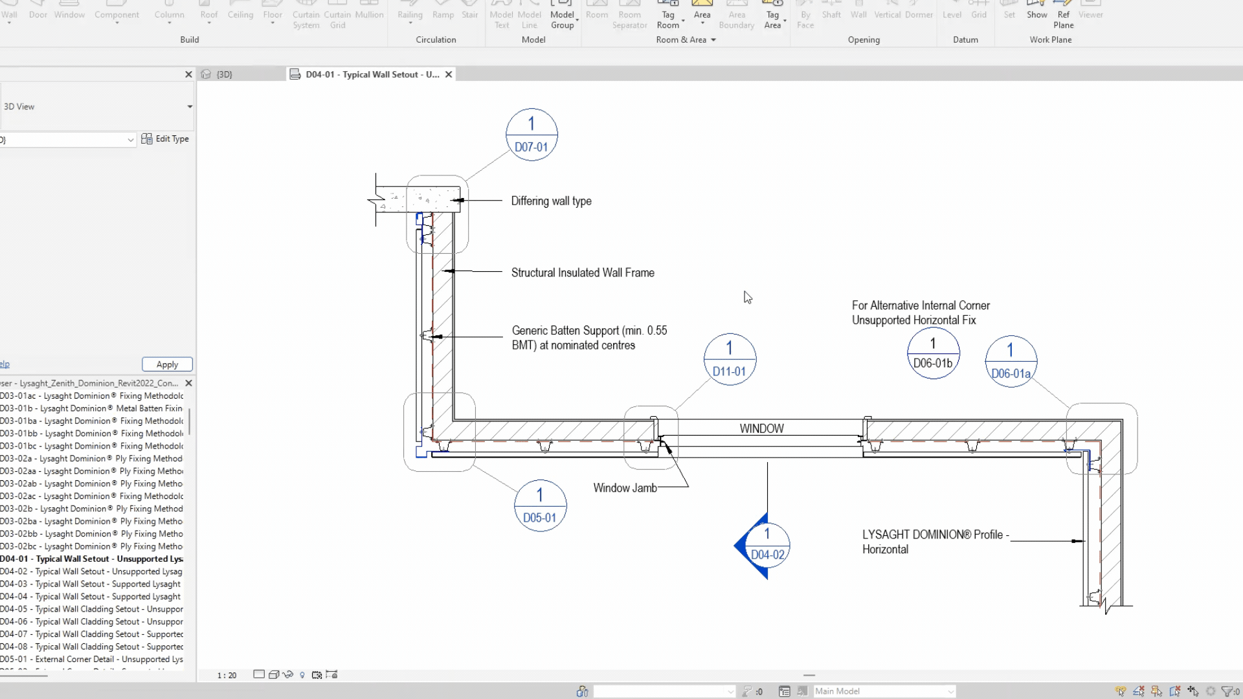Toggle Select Elements by Face icon

pyautogui.click(x=1175, y=691)
